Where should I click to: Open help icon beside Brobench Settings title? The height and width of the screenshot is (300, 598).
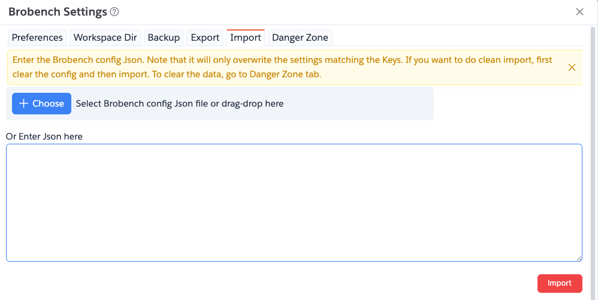tap(114, 12)
